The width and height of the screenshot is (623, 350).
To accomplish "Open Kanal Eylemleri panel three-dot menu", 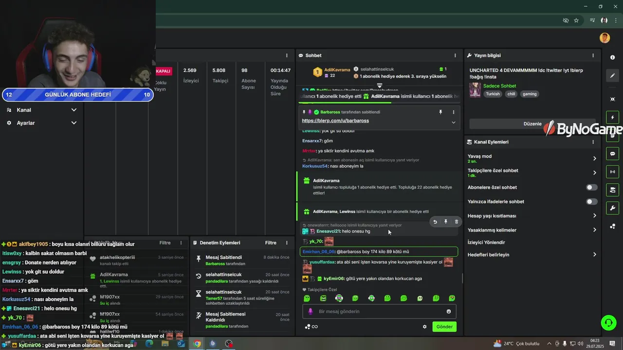I will tap(593, 142).
